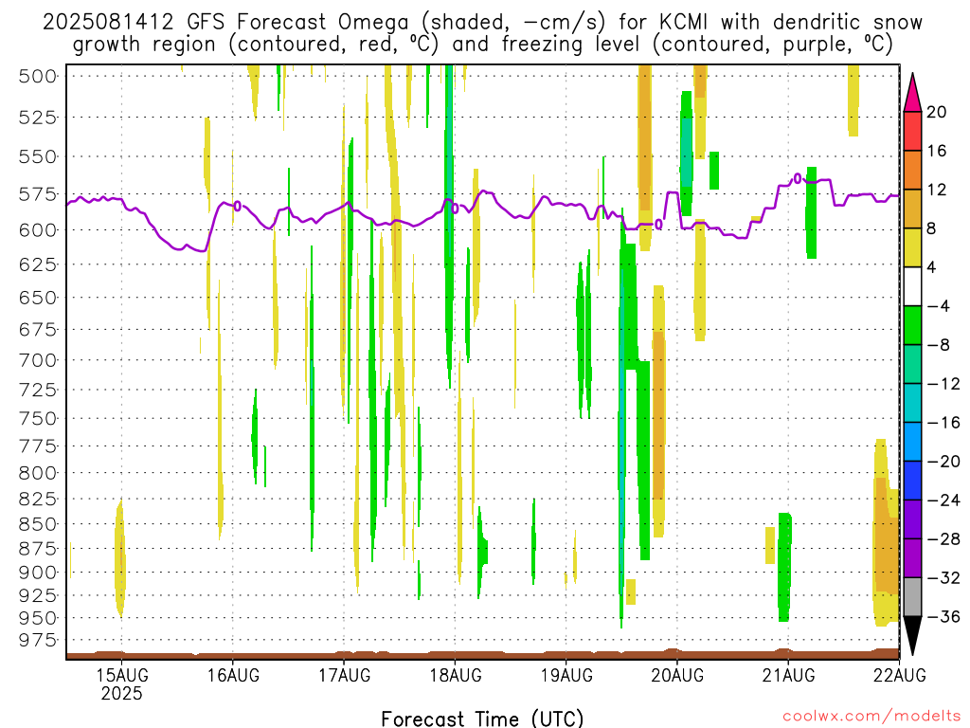Click colorbar value label 20
The height and width of the screenshot is (728, 970).
pos(937,112)
